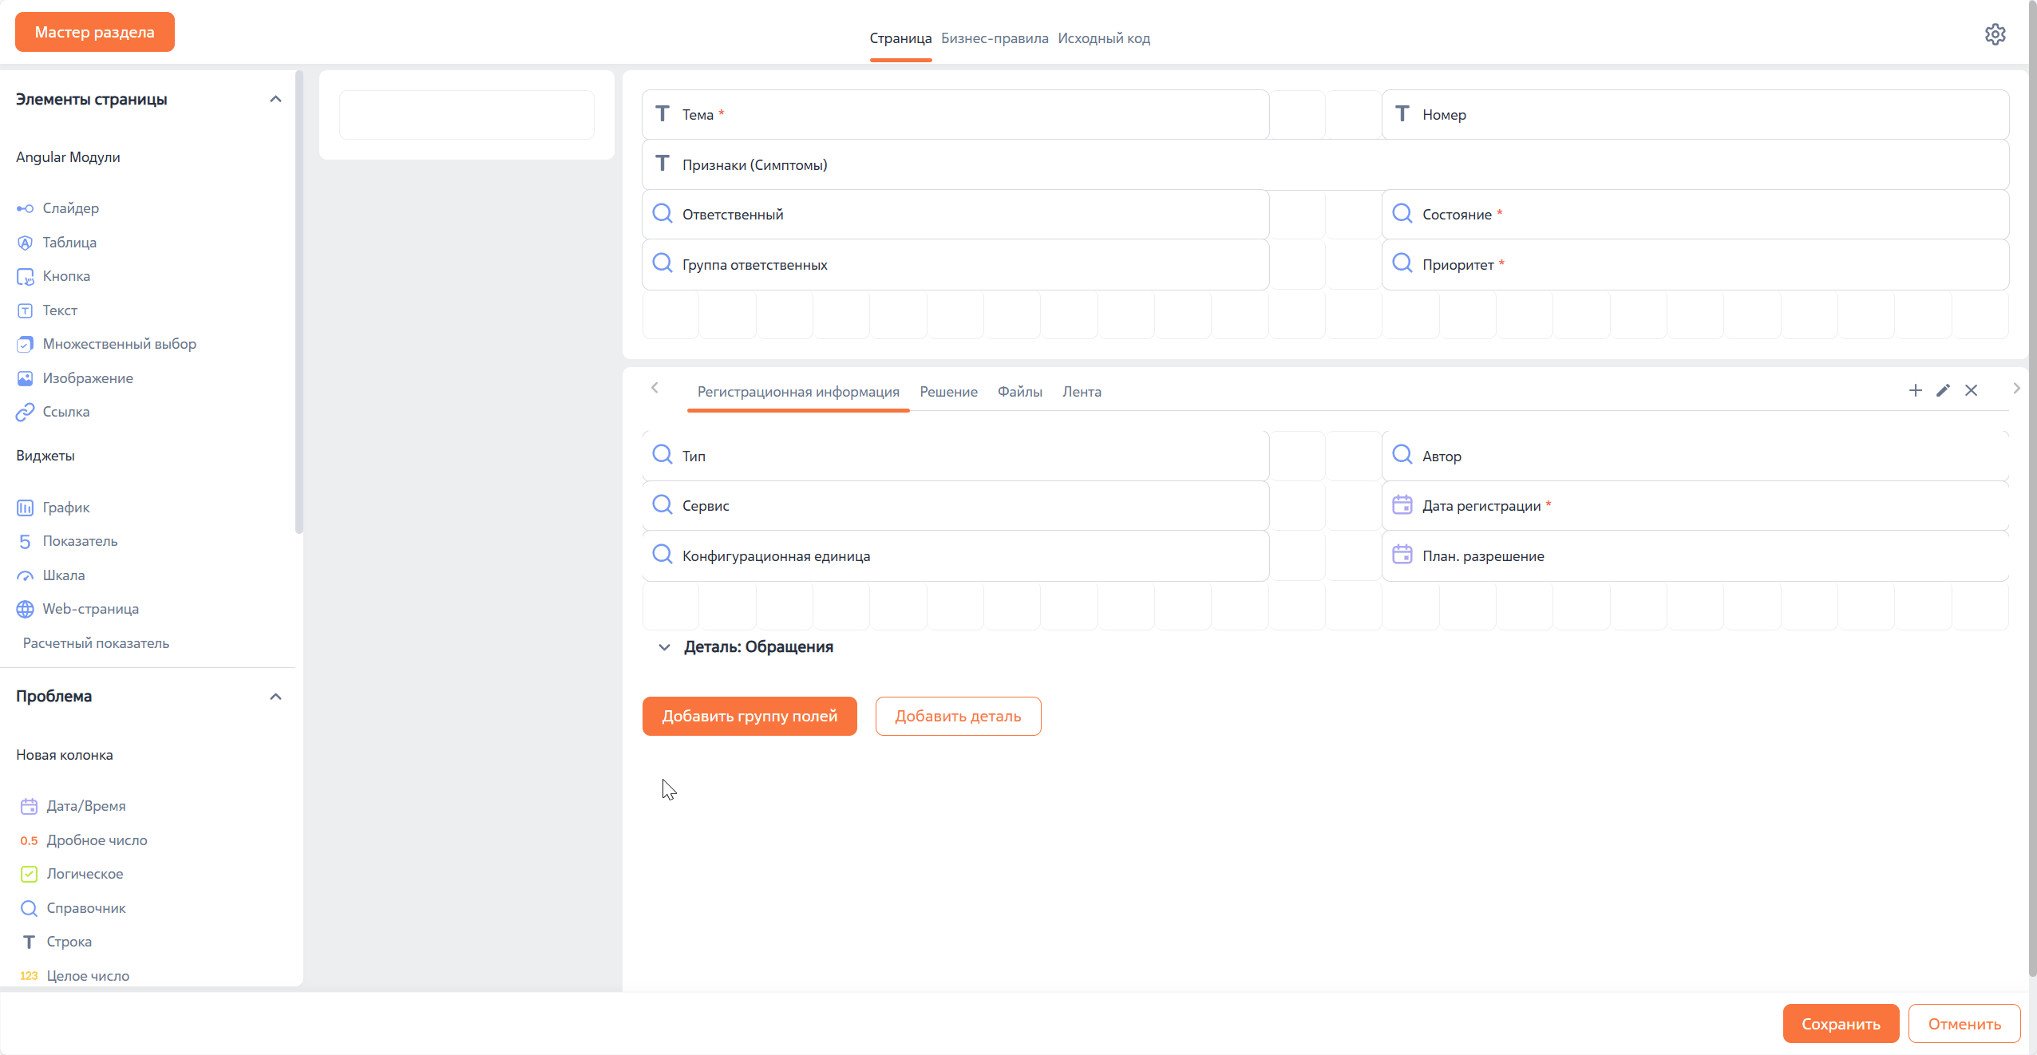Select the Логическое checkbox column type
2037x1055 pixels.
coord(29,874)
